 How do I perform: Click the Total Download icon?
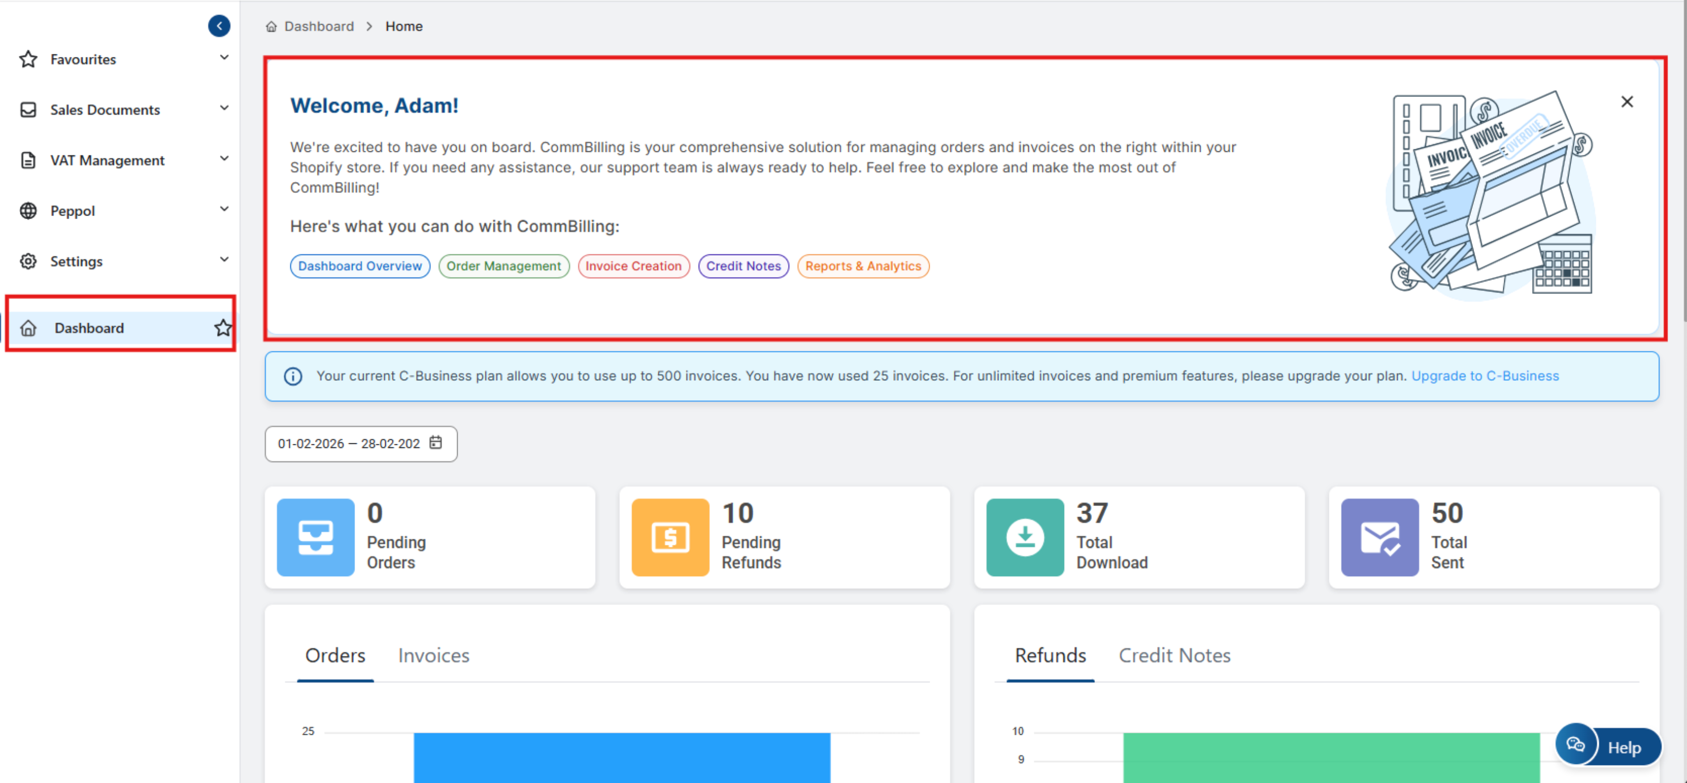pos(1025,537)
